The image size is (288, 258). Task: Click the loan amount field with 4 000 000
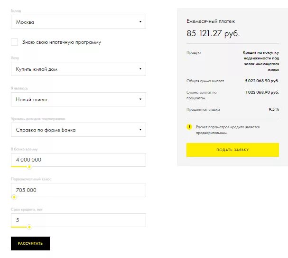(x=78, y=160)
